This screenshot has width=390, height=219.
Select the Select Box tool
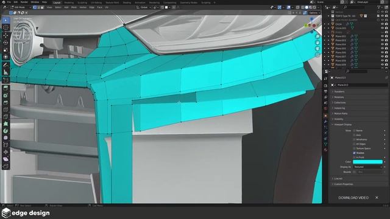5,20
